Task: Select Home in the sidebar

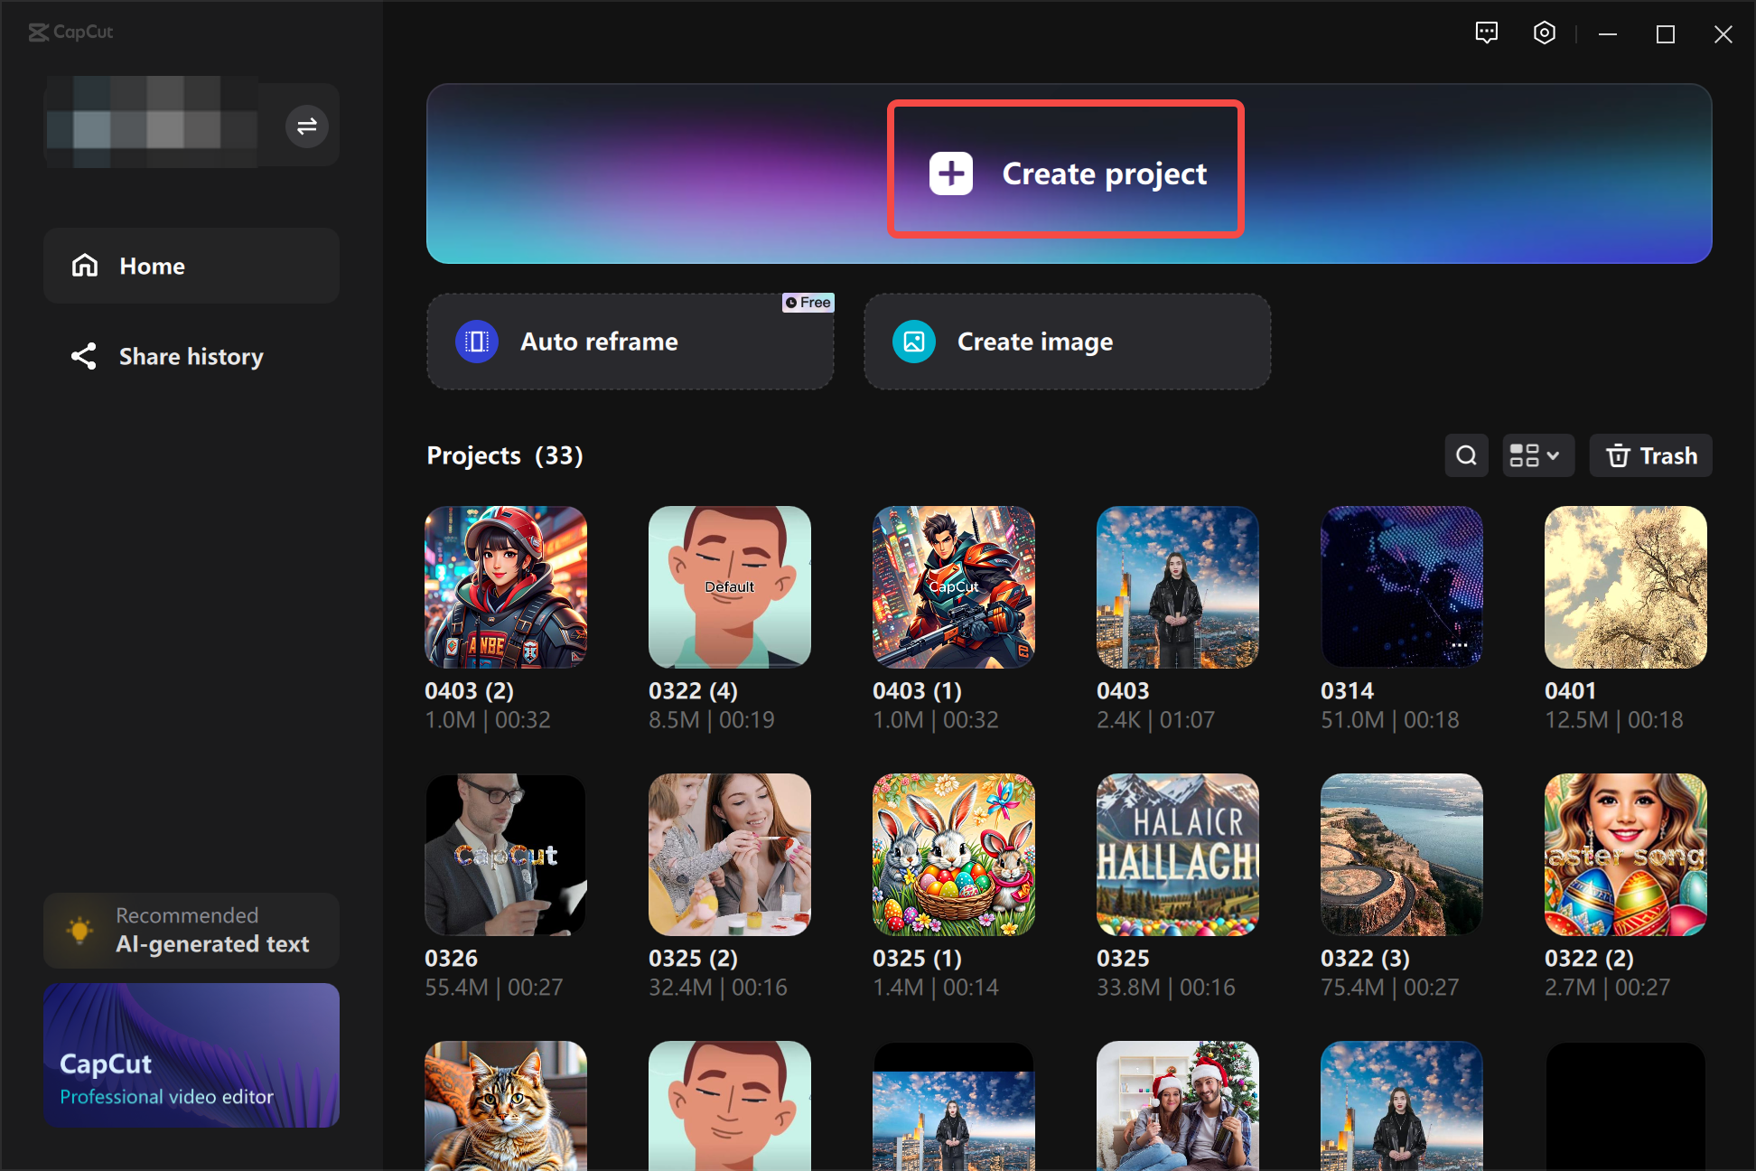Action: click(151, 265)
